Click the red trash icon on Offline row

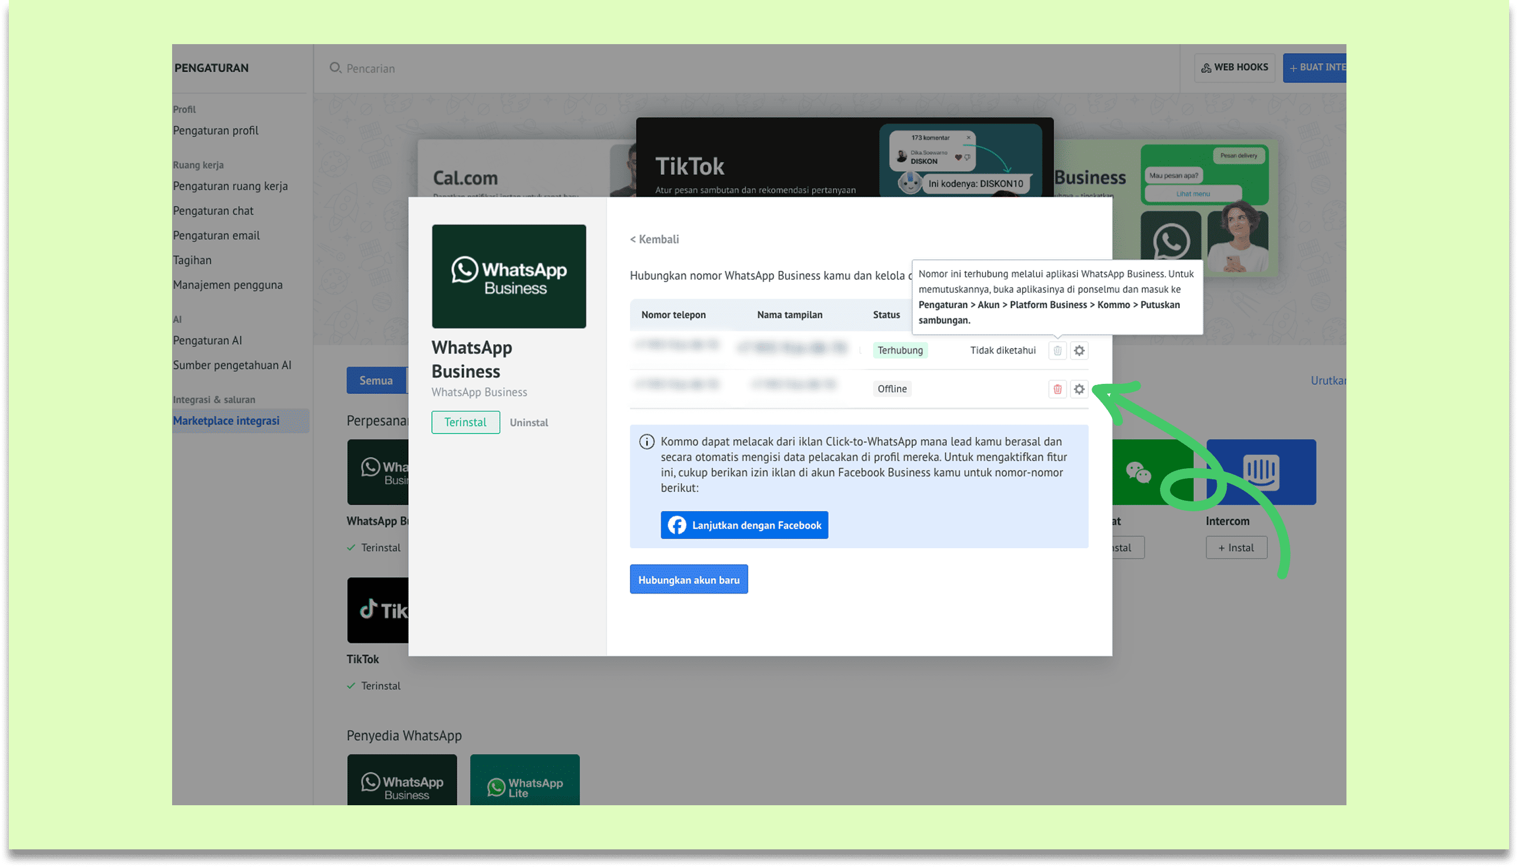1057,389
